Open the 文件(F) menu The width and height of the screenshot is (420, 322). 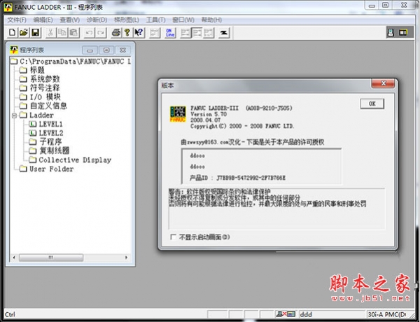17,20
